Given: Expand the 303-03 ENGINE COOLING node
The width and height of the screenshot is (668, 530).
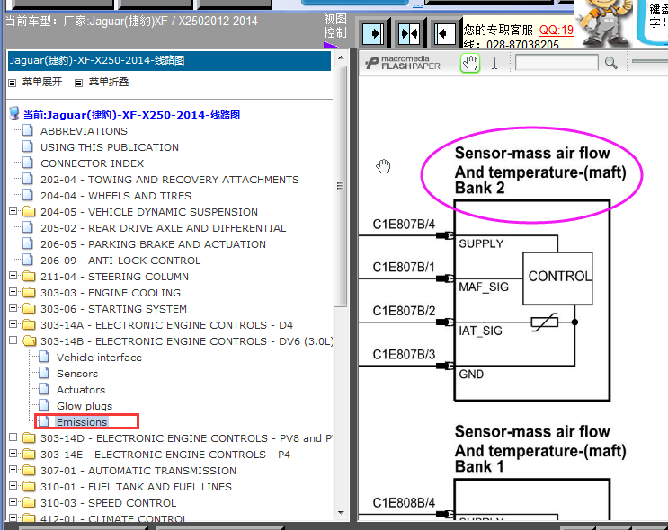Looking at the screenshot, I should [13, 292].
